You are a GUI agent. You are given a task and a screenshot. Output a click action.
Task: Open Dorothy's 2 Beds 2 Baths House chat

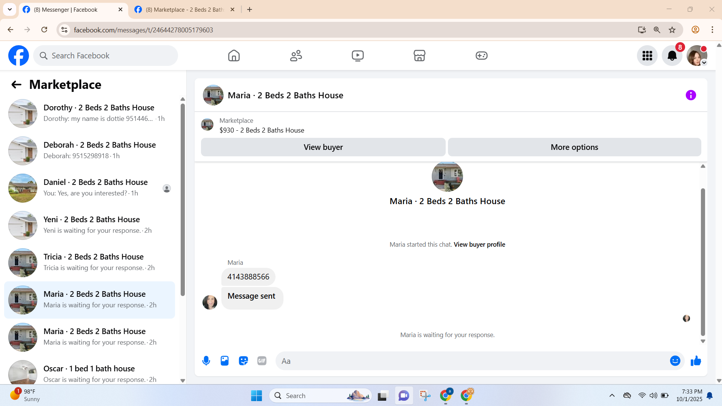(90, 113)
